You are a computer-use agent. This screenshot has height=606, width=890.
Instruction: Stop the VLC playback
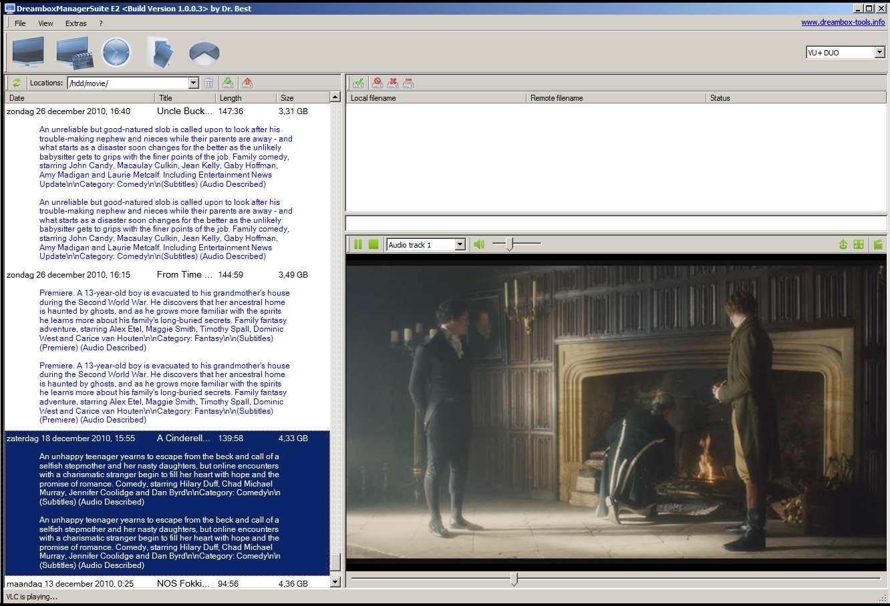click(x=374, y=245)
